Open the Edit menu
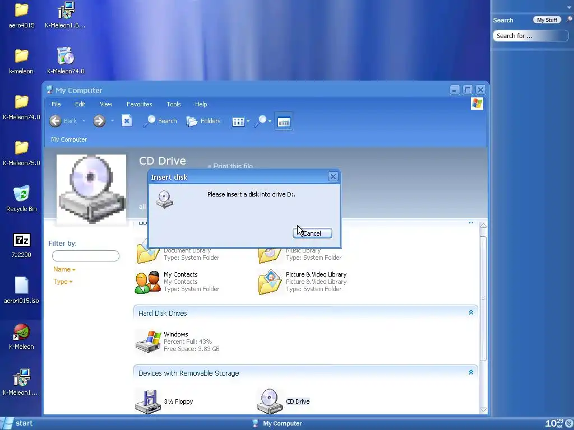This screenshot has width=574, height=430. pyautogui.click(x=80, y=104)
